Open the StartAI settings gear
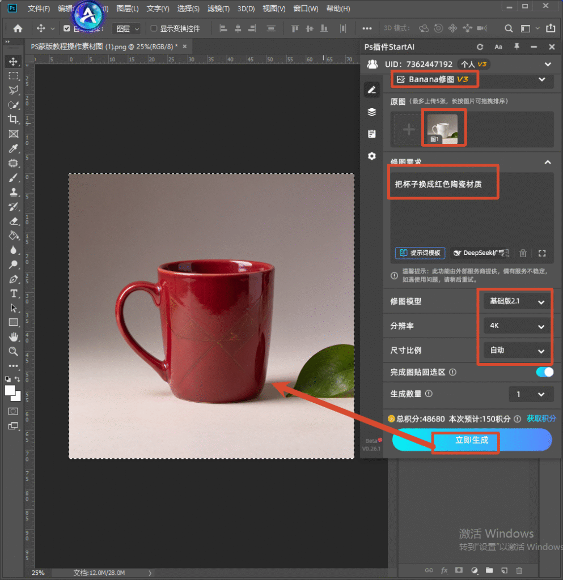This screenshot has height=580, width=563. (371, 156)
